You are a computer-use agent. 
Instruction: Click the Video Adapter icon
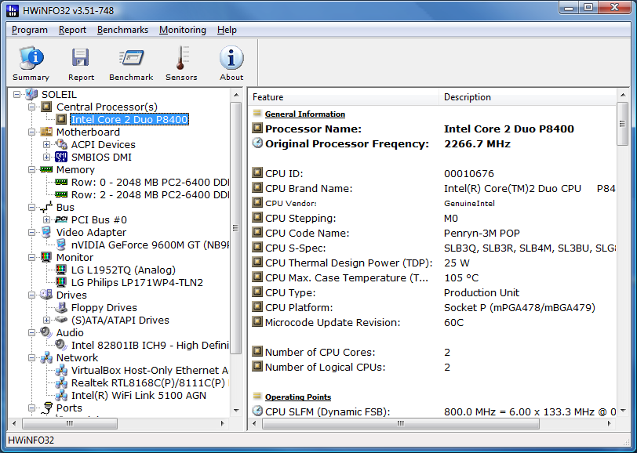click(x=46, y=232)
